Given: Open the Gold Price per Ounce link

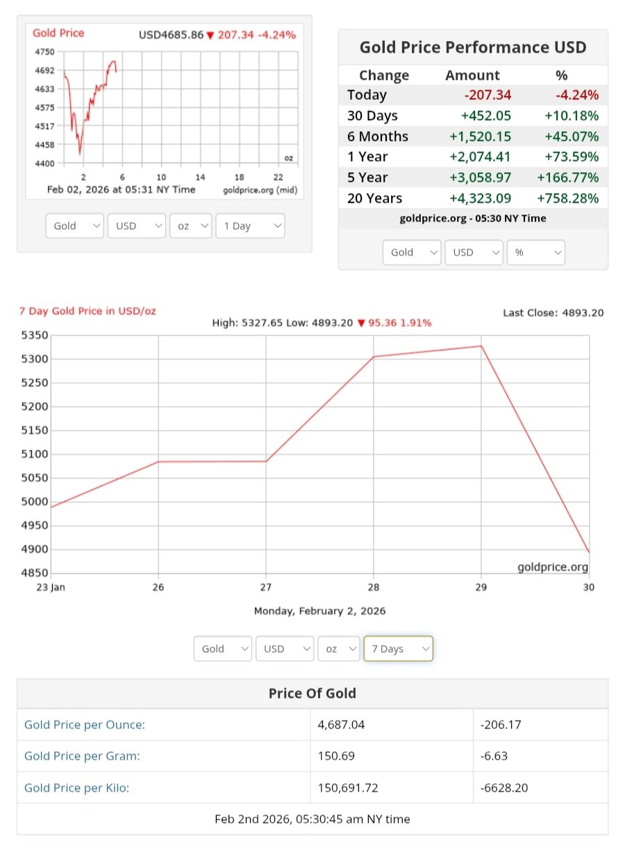Looking at the screenshot, I should (x=85, y=725).
